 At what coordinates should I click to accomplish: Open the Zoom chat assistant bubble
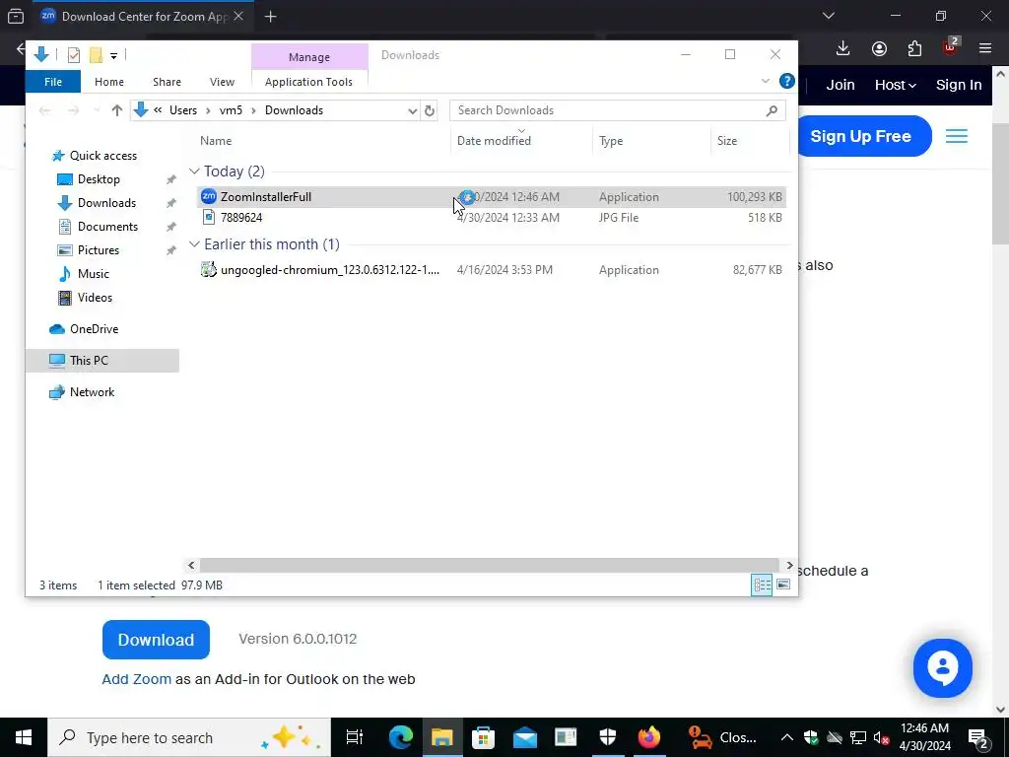(x=942, y=668)
